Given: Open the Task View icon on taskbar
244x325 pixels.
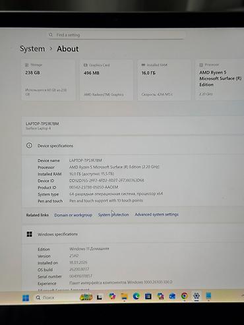Looking at the screenshot, I should click(100, 297).
